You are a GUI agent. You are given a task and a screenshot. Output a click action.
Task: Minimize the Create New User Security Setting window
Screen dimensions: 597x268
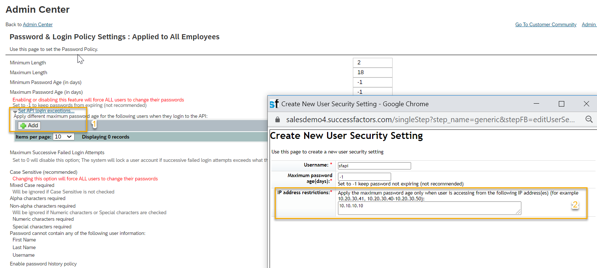pyautogui.click(x=536, y=104)
